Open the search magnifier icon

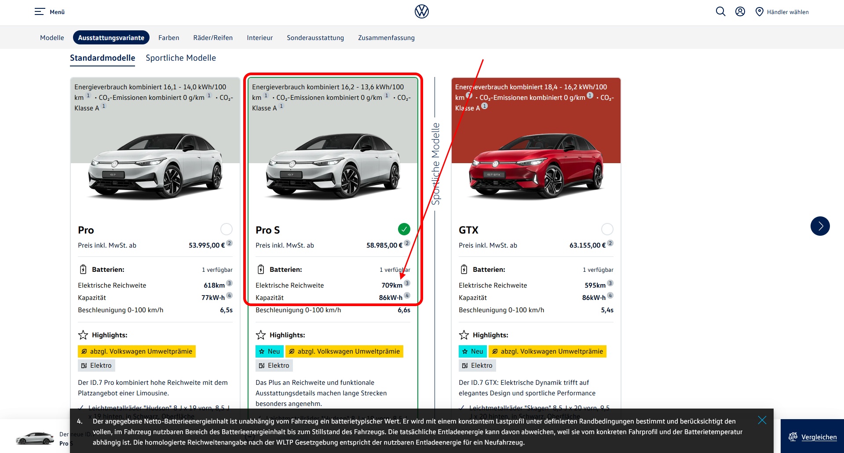pos(720,11)
